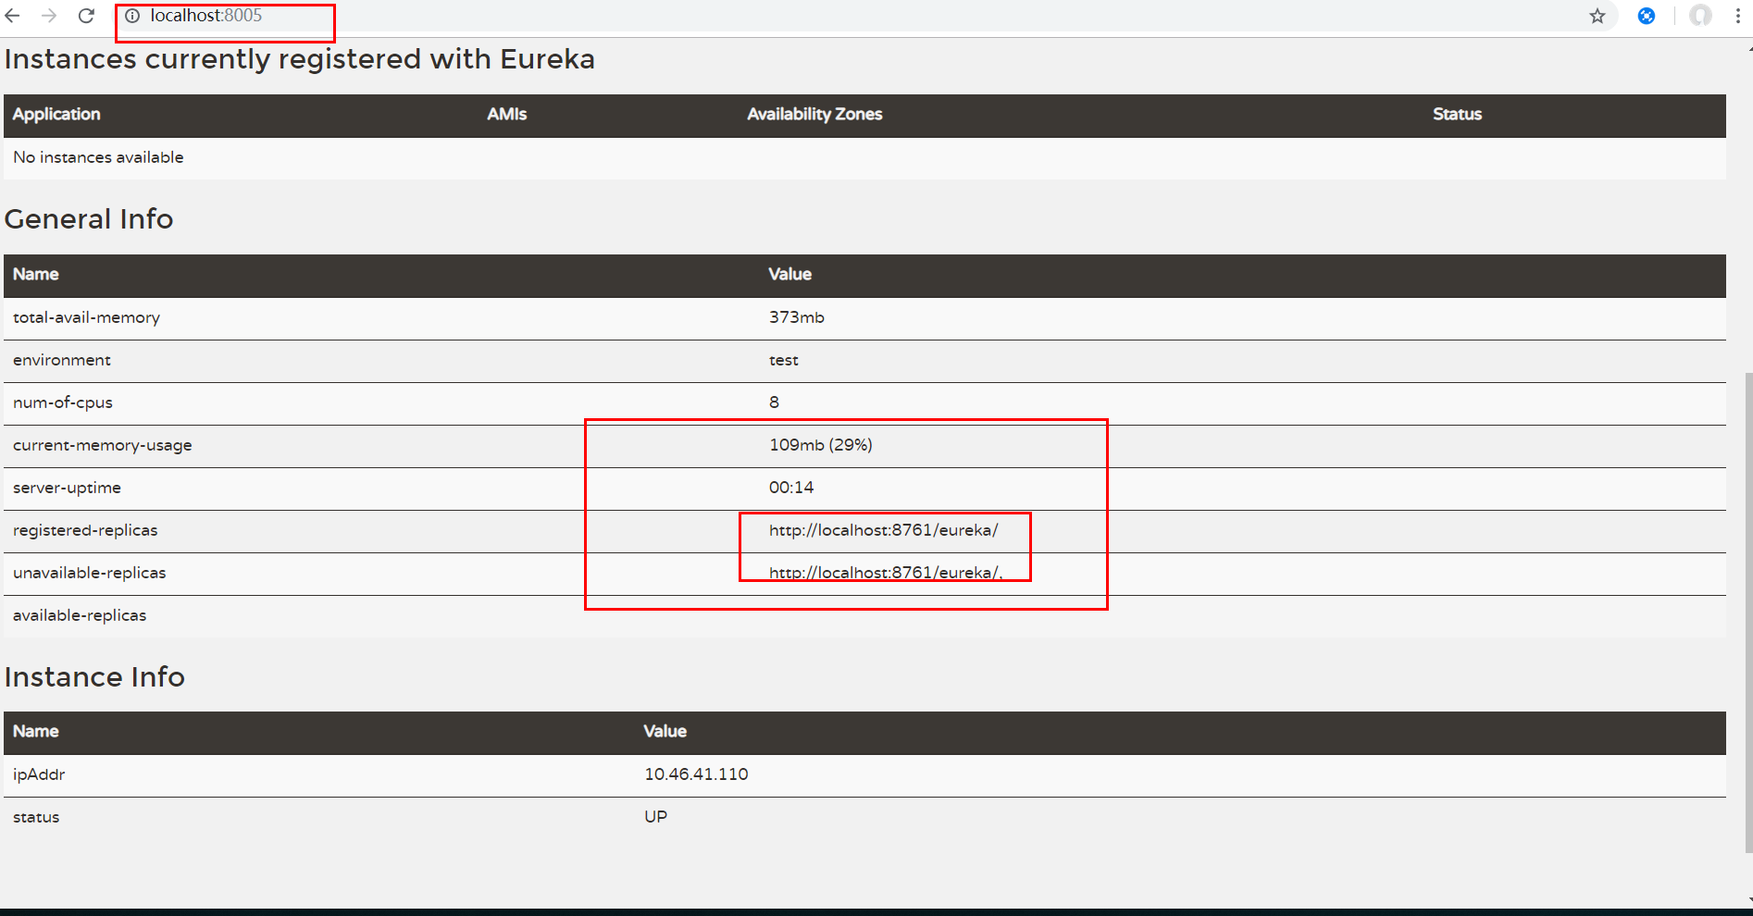Click the Name header in General Info table
Viewport: 1753px width, 916px height.
point(36,274)
